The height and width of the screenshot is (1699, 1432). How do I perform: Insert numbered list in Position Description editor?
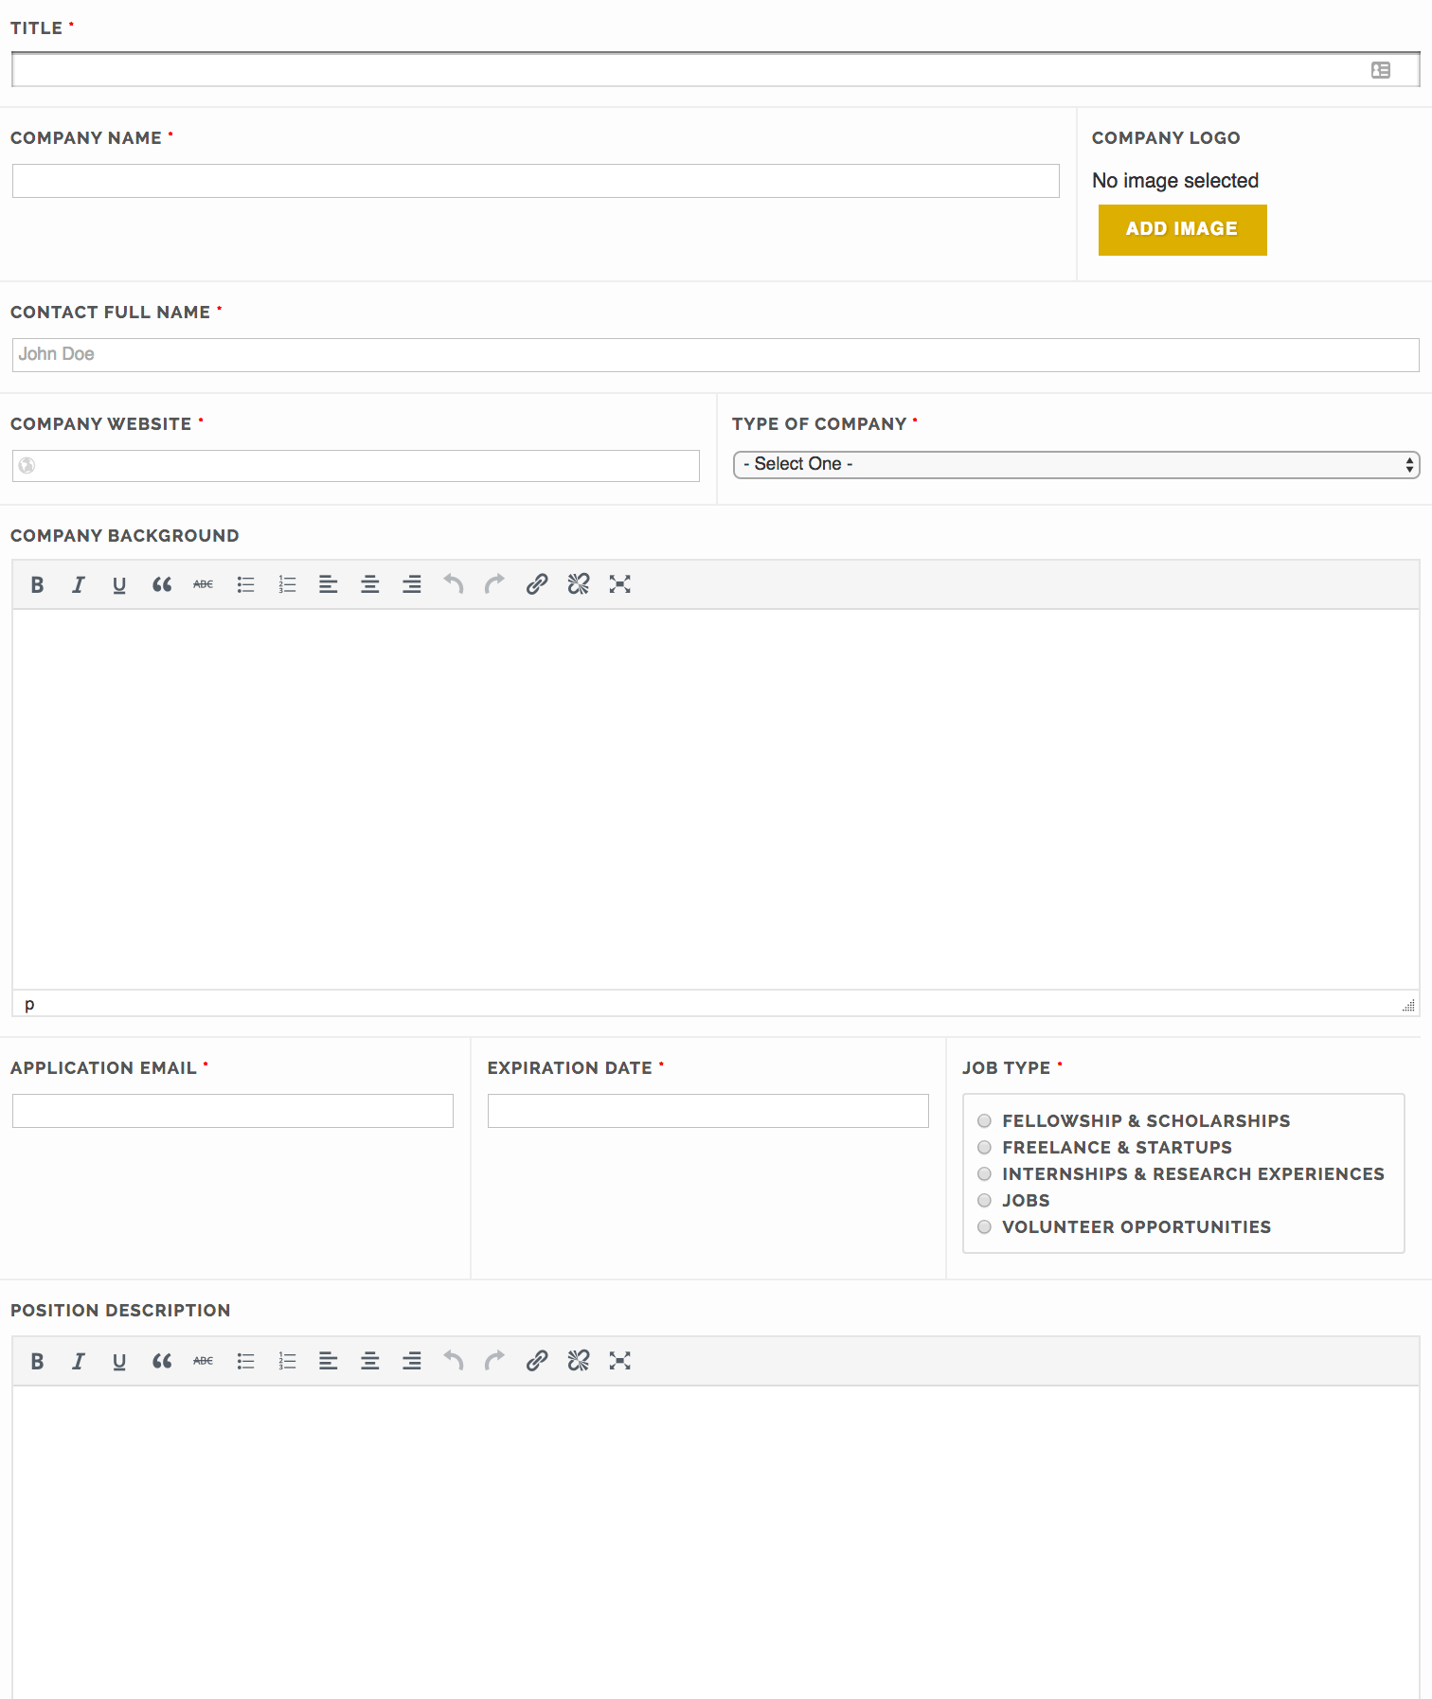click(x=287, y=1361)
